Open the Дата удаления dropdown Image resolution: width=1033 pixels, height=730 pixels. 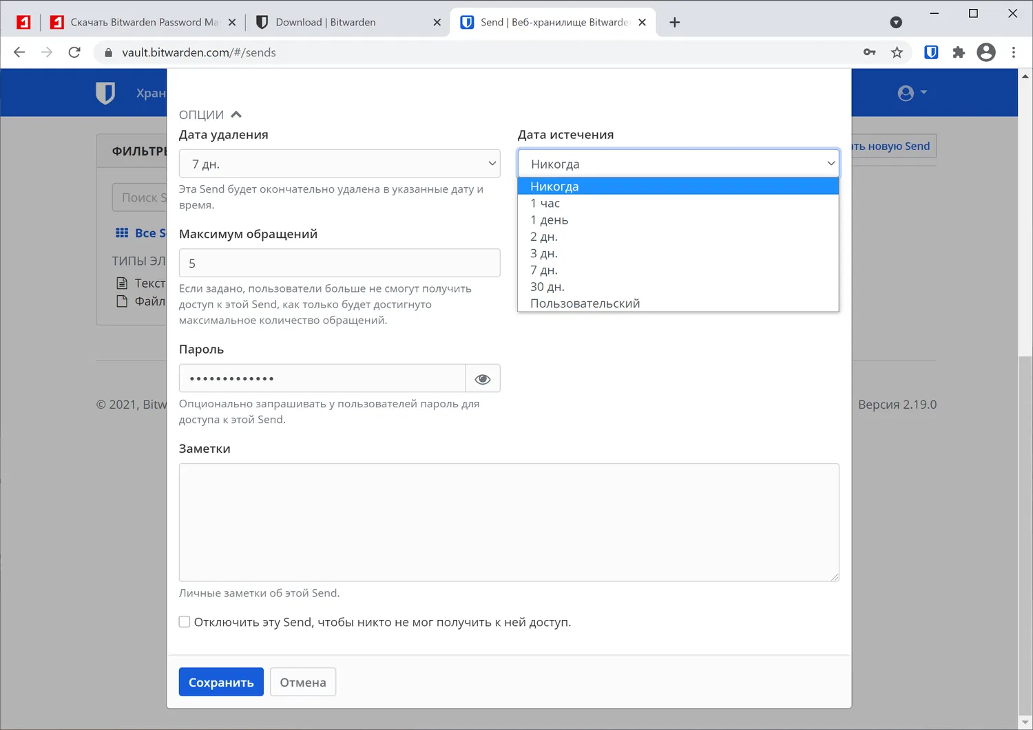(x=340, y=164)
